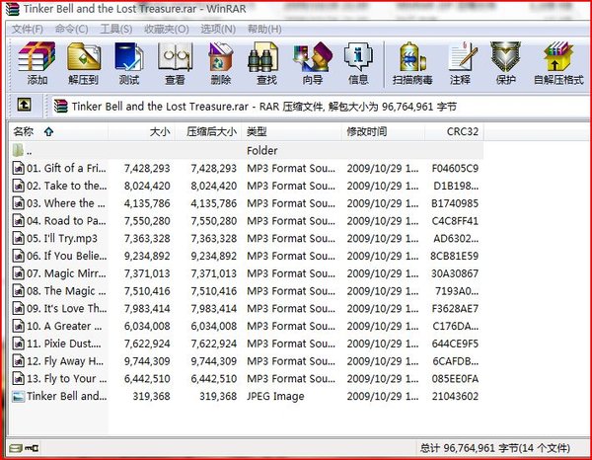This screenshot has width=592, height=460.
Task: Sort by 修改时间 column header
Action: pyautogui.click(x=383, y=132)
